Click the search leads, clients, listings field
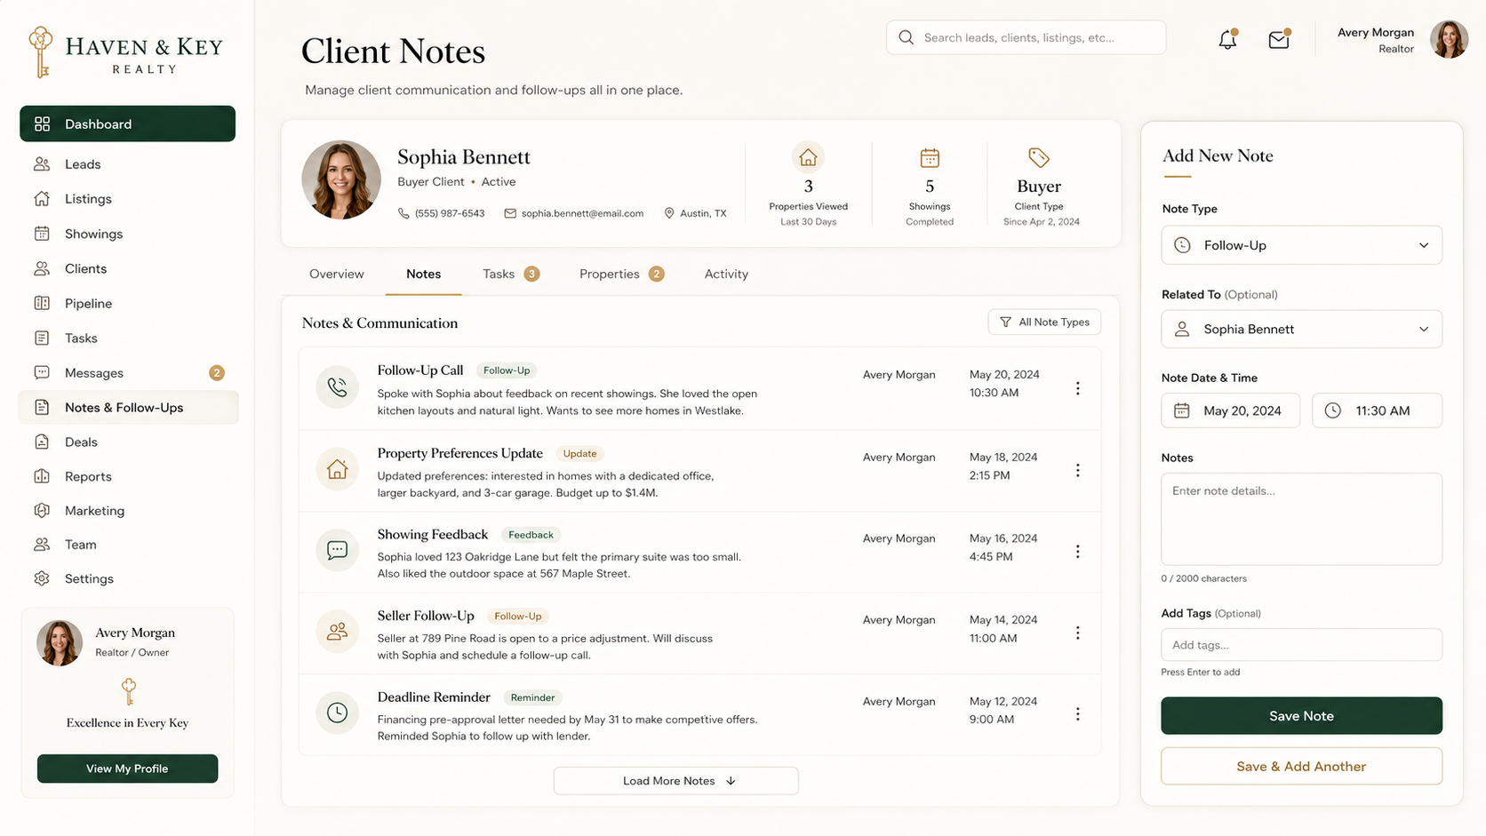Image resolution: width=1486 pixels, height=836 pixels. (1026, 37)
